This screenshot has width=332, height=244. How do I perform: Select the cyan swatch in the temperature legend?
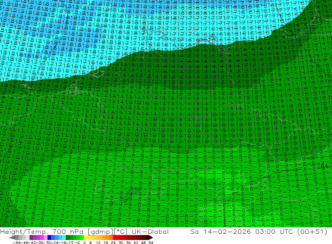tap(64, 237)
